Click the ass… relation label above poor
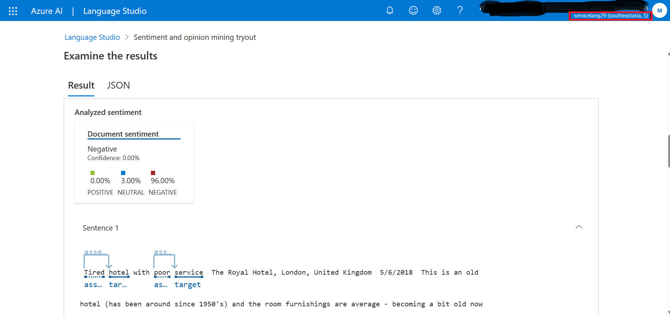 163,252
